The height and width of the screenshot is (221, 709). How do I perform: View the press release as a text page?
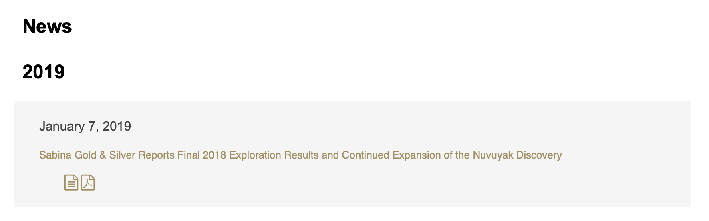(x=71, y=183)
